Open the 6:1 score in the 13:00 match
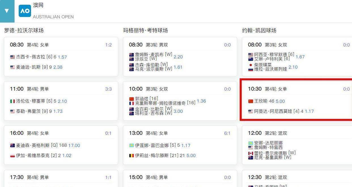The image size is (352, 187). point(227,133)
